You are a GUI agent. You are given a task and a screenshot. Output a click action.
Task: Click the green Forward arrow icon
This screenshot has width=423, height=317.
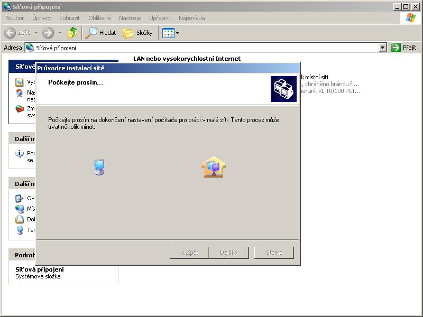pyautogui.click(x=48, y=33)
